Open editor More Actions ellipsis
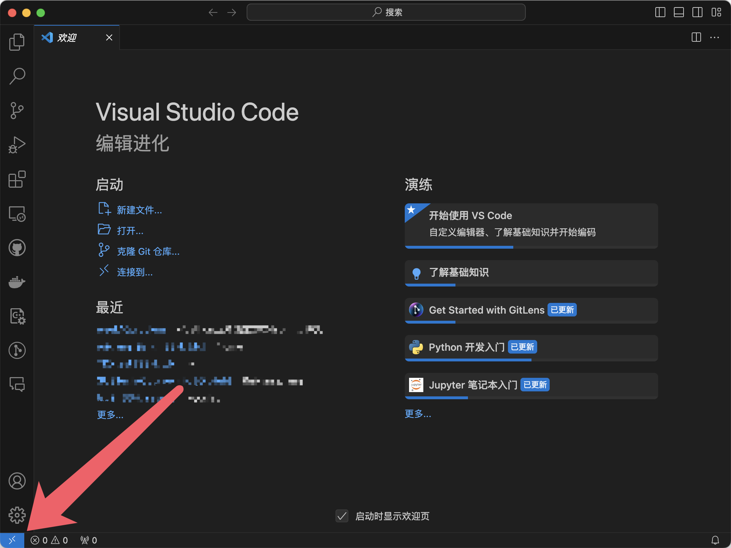Image resolution: width=731 pixels, height=548 pixels. (715, 37)
